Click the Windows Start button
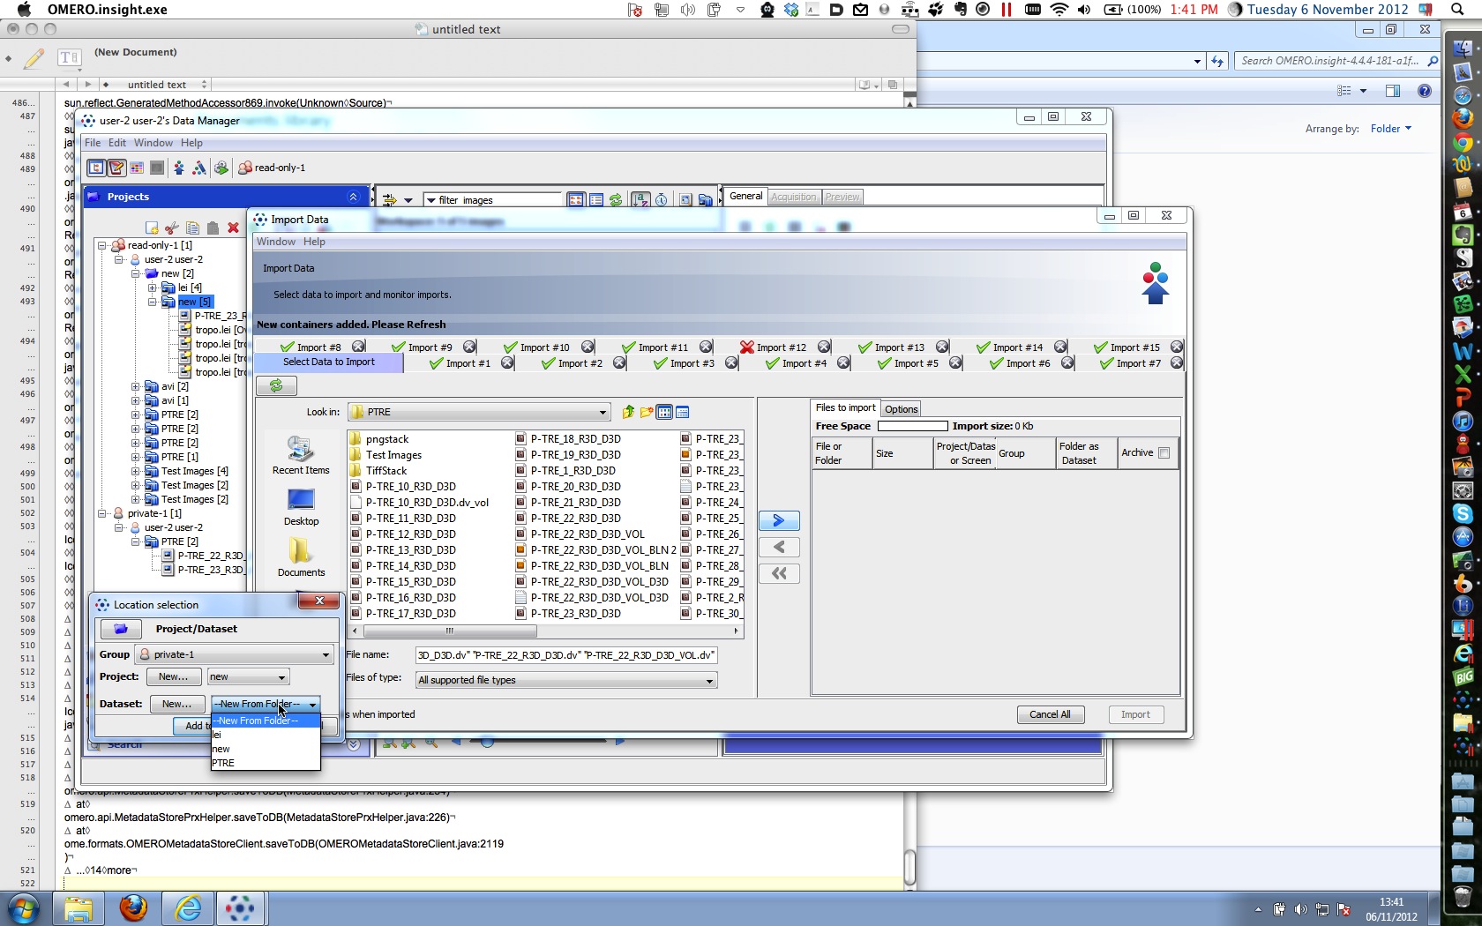 coord(23,907)
